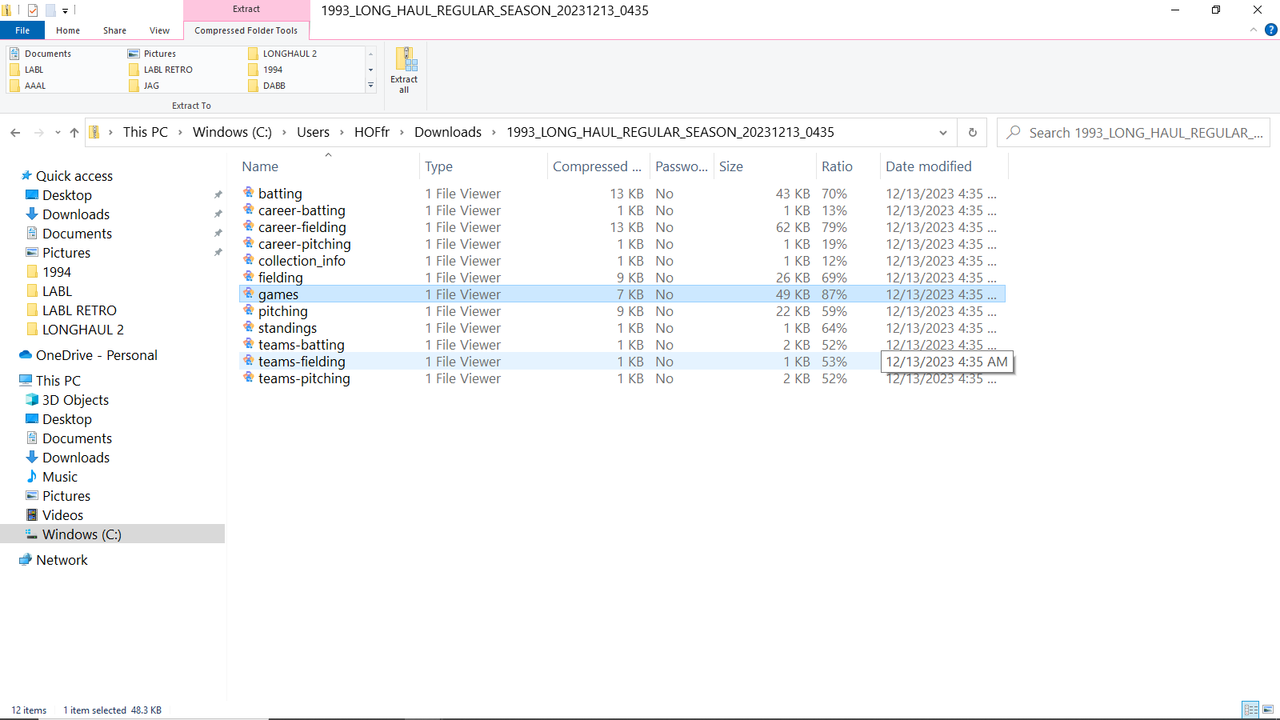Screen dimensions: 1280x720
Task: Select the teams-pitching file
Action: 304,378
